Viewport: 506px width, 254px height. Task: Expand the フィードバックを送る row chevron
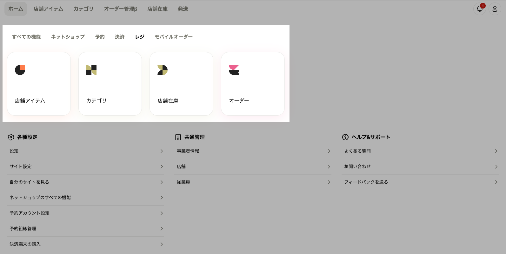(496, 182)
